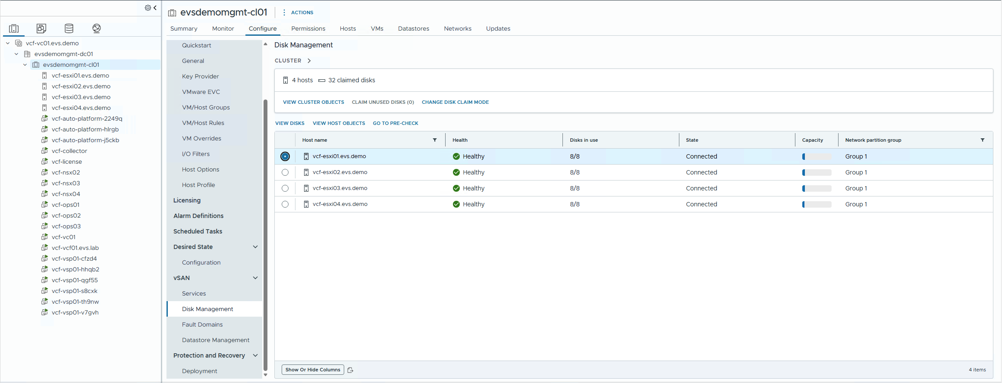
Task: Click the VIEW HOST OBJECTS link
Action: point(339,123)
